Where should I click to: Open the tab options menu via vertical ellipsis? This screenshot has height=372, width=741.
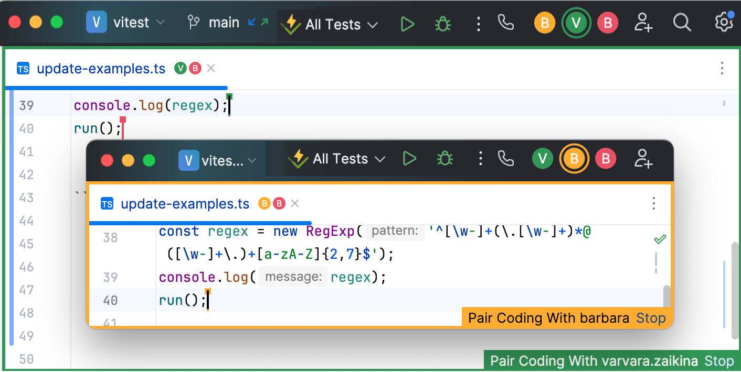(x=722, y=68)
